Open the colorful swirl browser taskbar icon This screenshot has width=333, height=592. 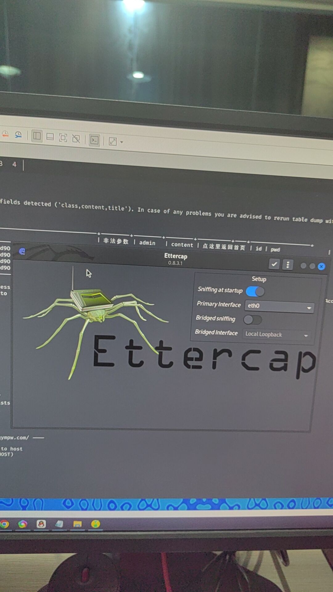click(x=23, y=524)
